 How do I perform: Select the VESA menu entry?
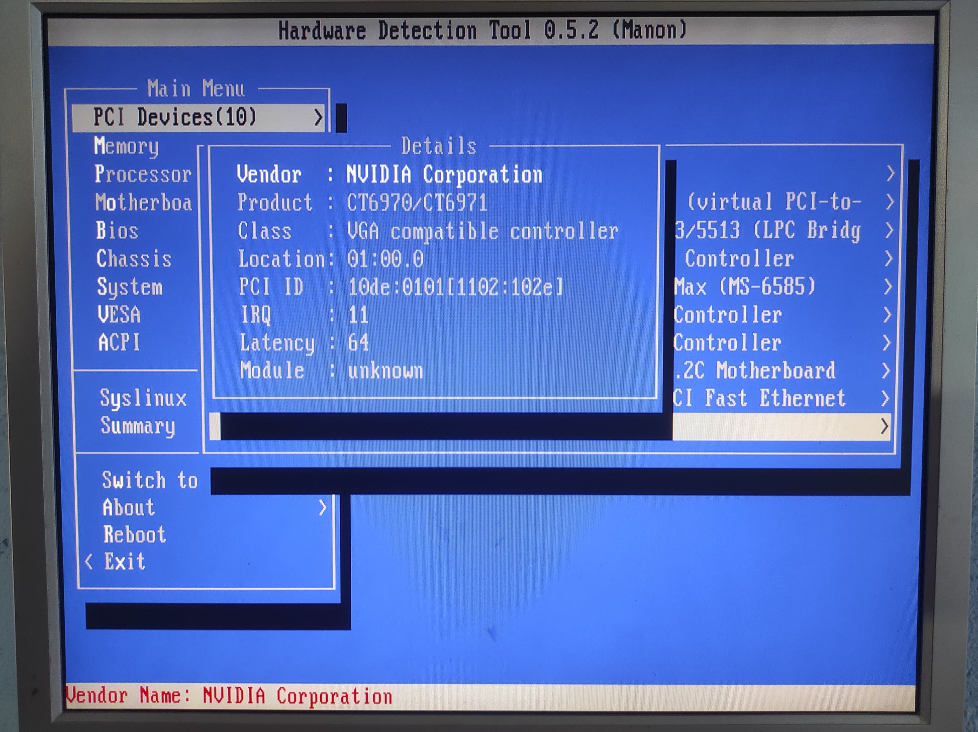(119, 315)
